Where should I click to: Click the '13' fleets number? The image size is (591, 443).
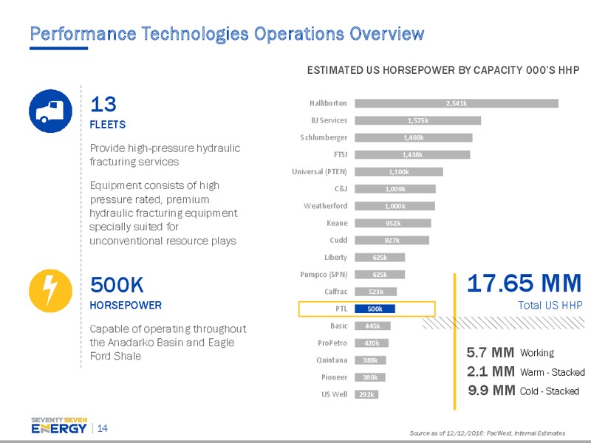click(x=103, y=104)
